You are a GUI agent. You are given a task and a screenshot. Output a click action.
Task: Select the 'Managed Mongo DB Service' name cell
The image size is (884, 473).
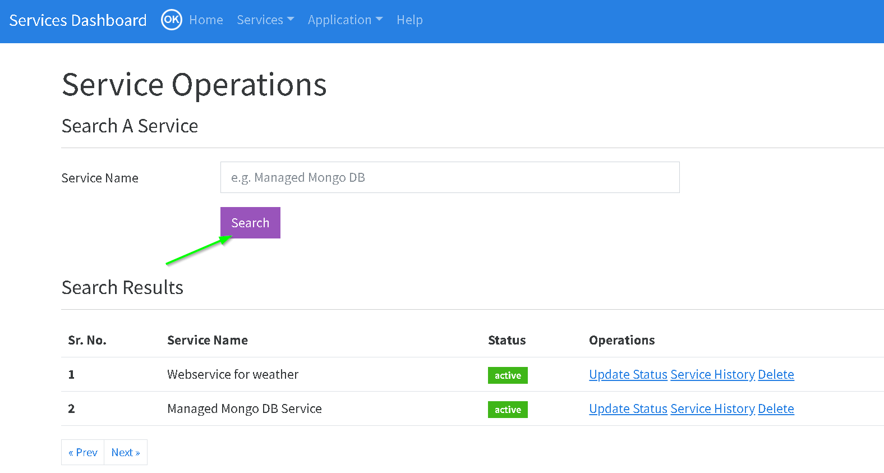pos(245,408)
